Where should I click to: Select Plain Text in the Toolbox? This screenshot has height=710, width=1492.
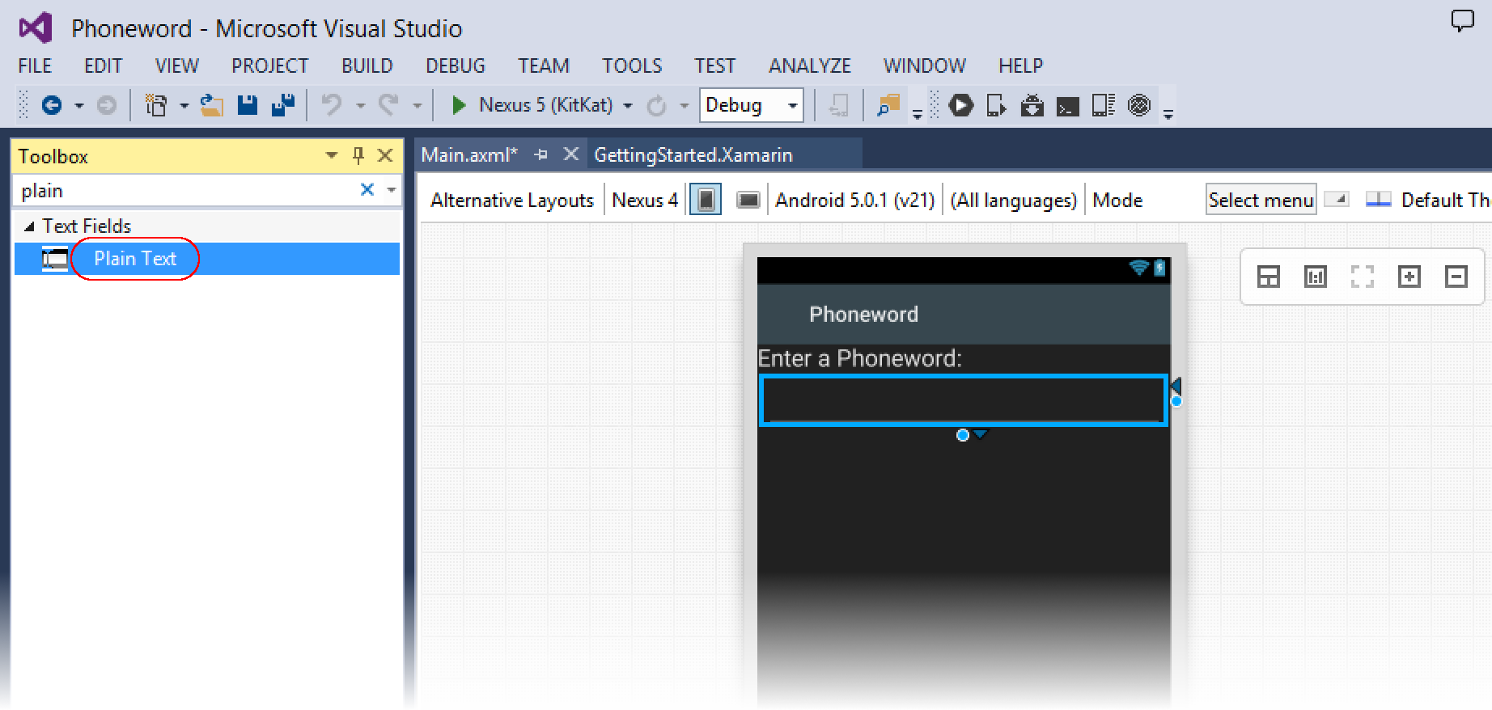[x=135, y=259]
